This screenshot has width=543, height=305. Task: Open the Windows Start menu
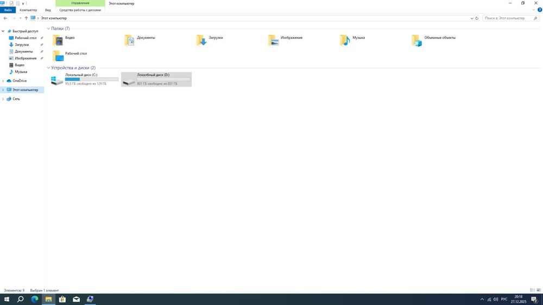(x=7, y=299)
